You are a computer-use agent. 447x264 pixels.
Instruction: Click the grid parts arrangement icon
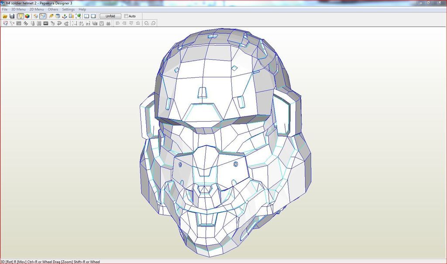81,24
